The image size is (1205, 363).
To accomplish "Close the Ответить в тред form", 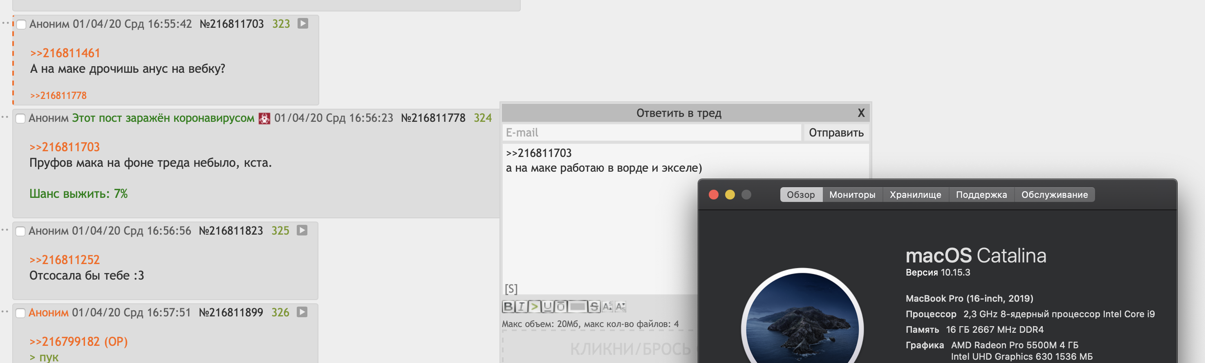I will (x=861, y=113).
